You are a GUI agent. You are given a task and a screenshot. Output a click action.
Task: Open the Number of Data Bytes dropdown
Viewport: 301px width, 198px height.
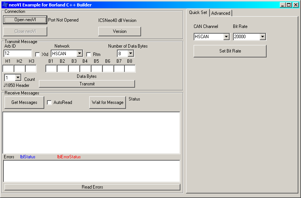[131, 53]
